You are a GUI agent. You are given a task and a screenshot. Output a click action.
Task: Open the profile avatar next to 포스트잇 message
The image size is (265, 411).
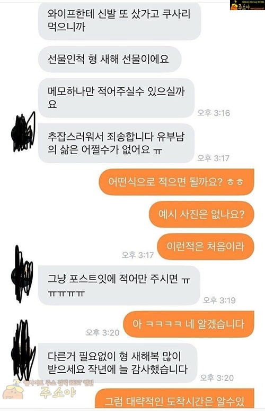(23, 274)
